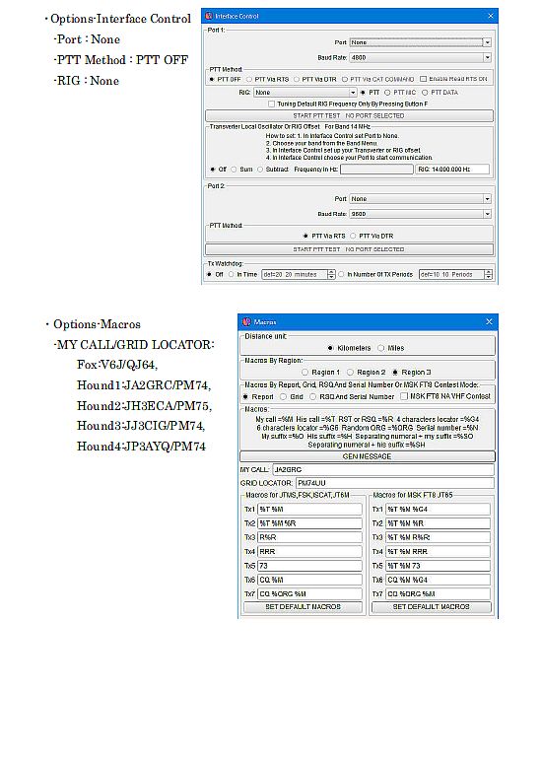The image size is (541, 759).
Task: Click the Macros window app icon
Action: pyautogui.click(x=246, y=322)
